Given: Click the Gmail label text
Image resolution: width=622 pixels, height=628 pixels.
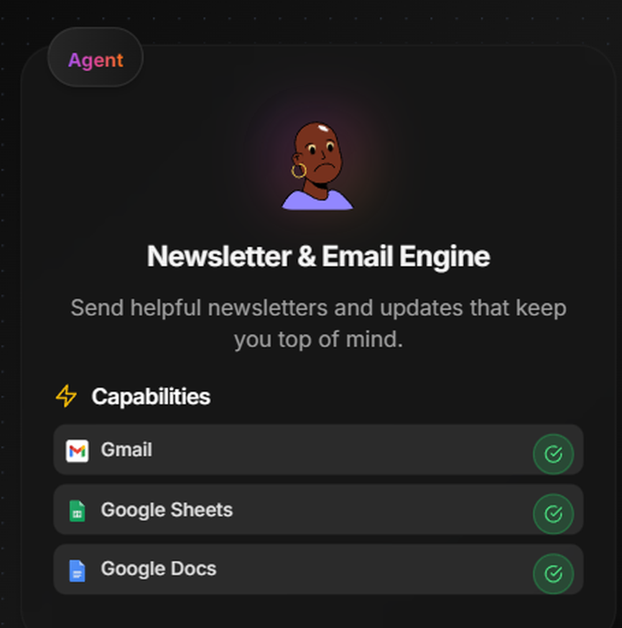Looking at the screenshot, I should point(126,450).
